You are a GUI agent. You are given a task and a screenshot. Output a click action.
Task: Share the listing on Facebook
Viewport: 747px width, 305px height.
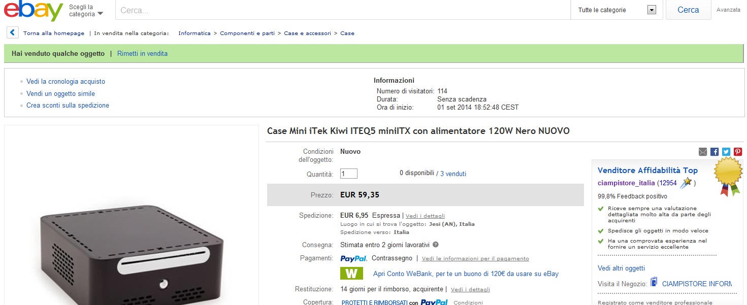[x=714, y=152]
